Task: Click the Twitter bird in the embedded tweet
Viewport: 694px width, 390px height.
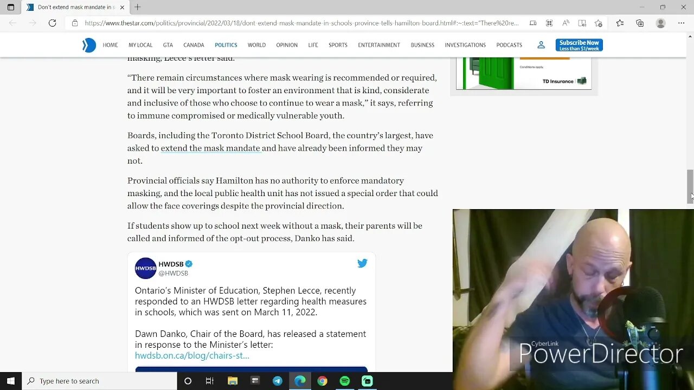Action: tap(362, 263)
